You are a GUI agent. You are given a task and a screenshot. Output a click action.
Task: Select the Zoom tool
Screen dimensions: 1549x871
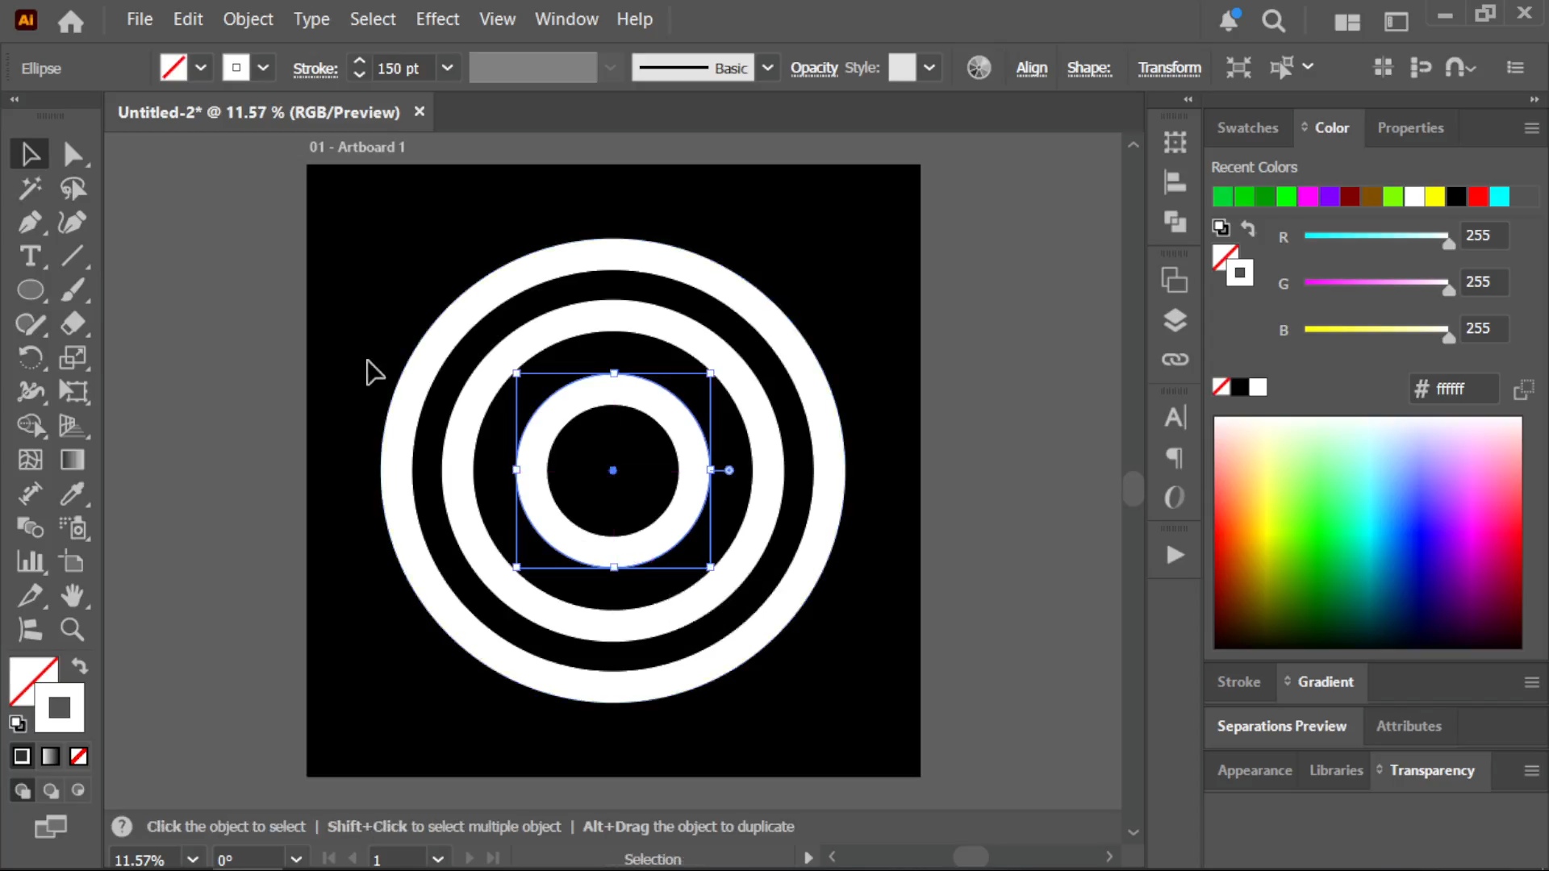pos(73,630)
